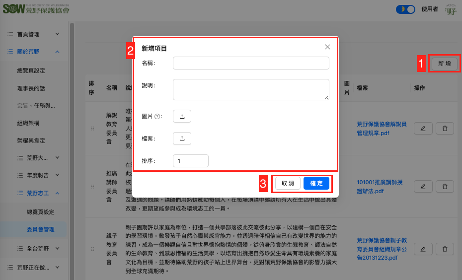
Task: Expand the 首頁管理 sidebar menu
Action: [34, 34]
